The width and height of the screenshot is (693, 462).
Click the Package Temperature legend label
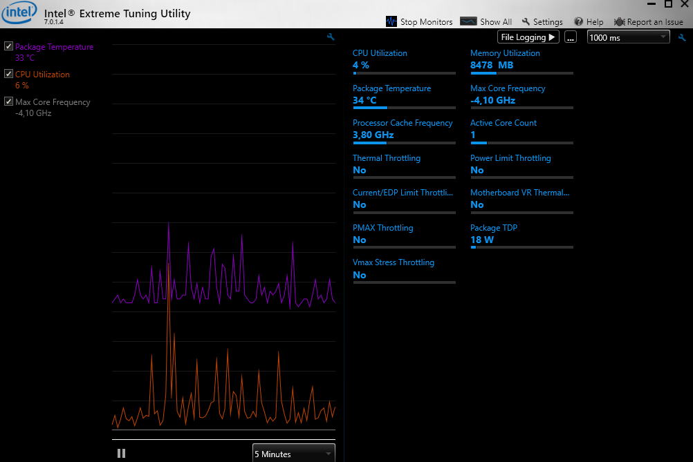click(55, 47)
